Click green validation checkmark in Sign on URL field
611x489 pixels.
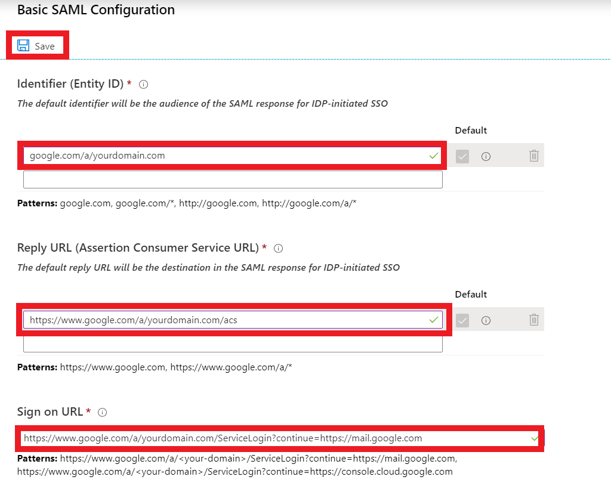point(535,438)
